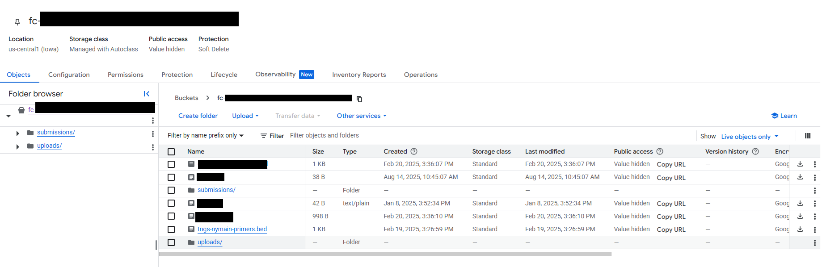Open more actions for uploads/ folder row
822x267 pixels.
[814, 242]
